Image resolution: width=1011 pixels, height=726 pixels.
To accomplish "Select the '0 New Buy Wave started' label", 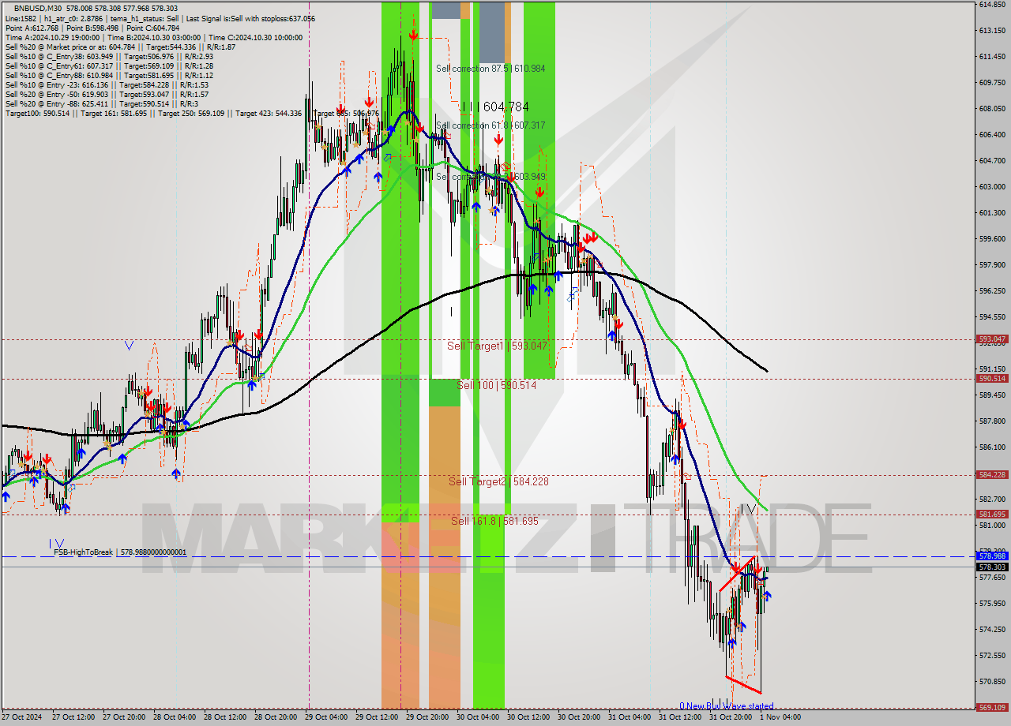I will point(727,706).
